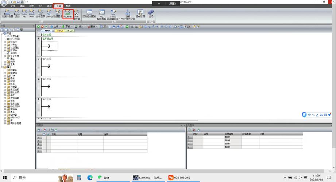Image resolution: width=336 pixels, height=182 pixels.
Task: Switch to the View ribbon tab
Action: [31, 6]
